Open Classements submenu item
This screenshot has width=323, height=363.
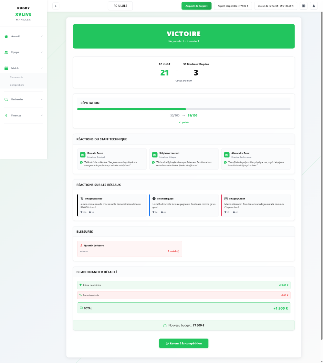coord(16,77)
